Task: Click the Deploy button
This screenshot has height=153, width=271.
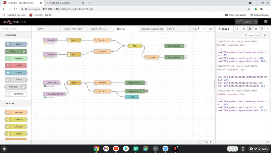Action: point(245,22)
